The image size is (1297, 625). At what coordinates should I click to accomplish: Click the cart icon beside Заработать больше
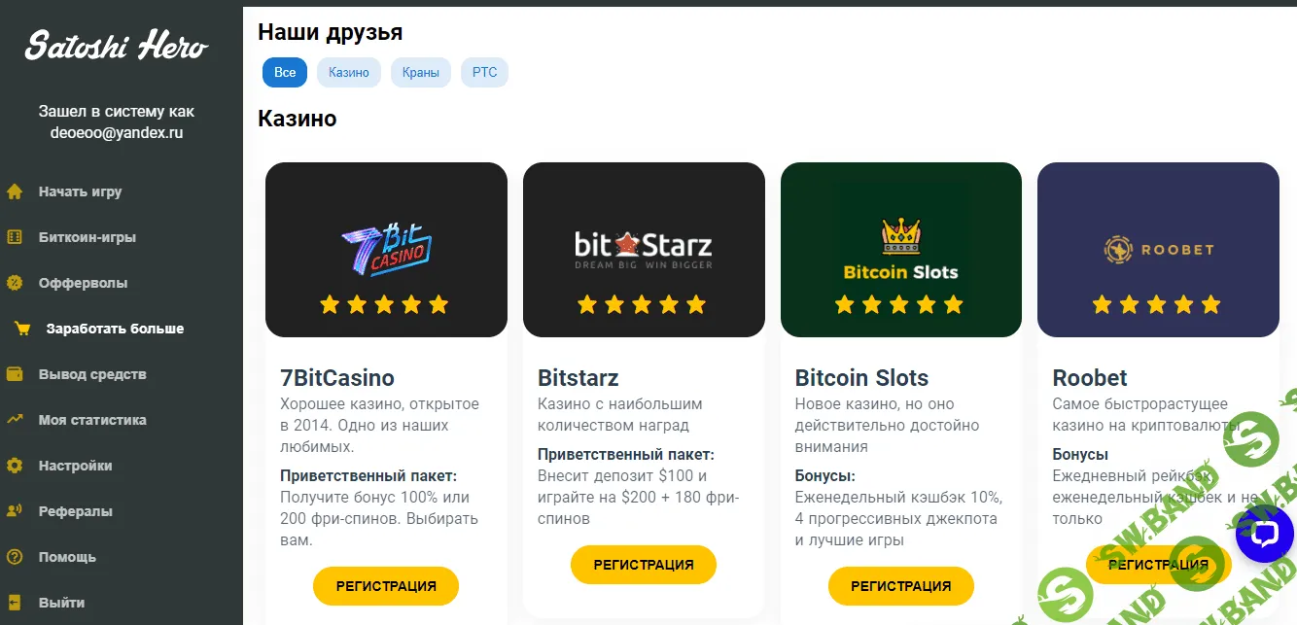coord(21,329)
